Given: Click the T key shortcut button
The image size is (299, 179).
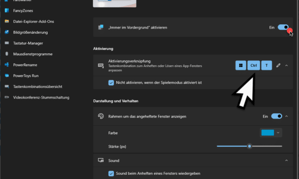Looking at the screenshot, I should pyautogui.click(x=267, y=65).
